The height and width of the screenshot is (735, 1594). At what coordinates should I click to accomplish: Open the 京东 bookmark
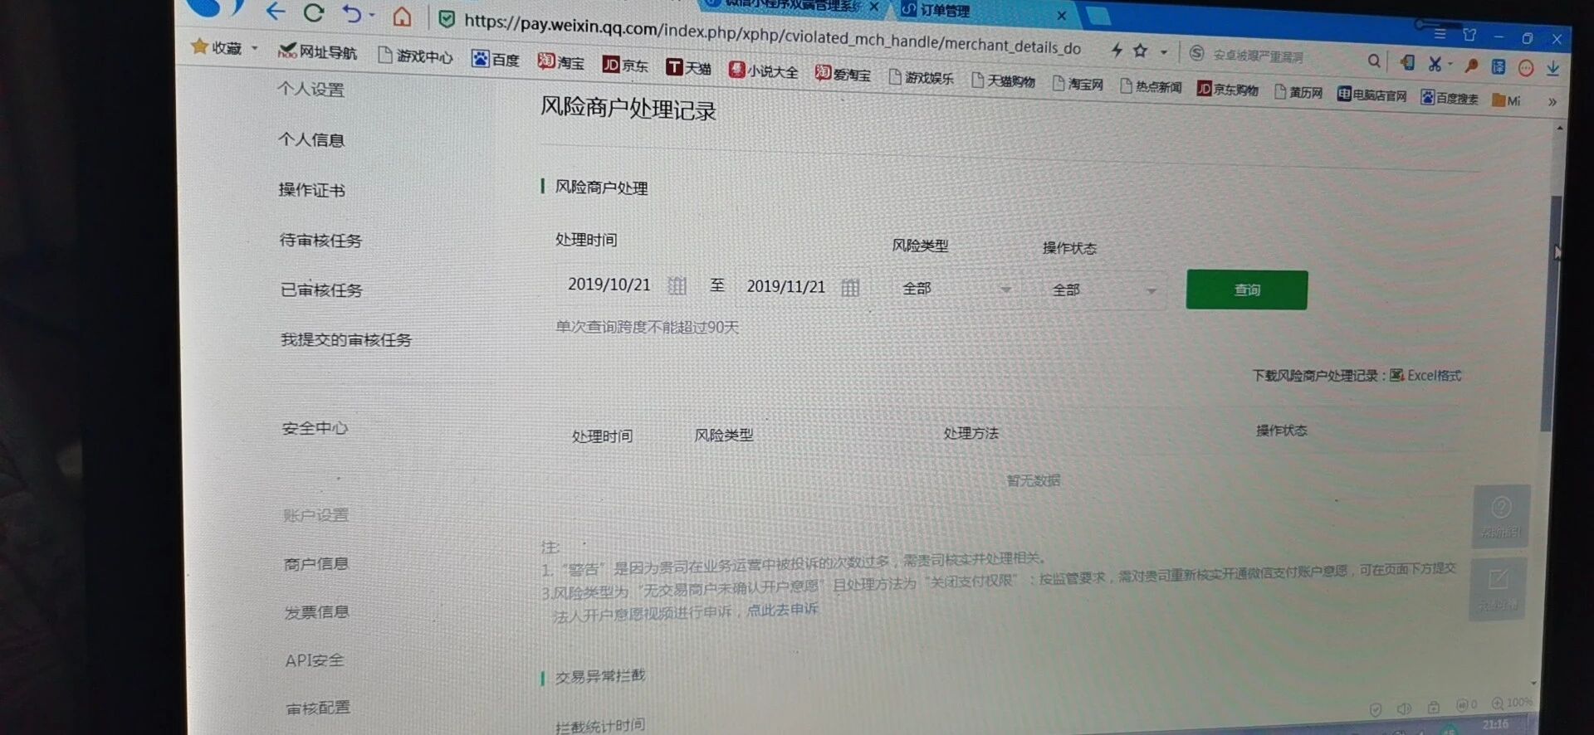[625, 65]
